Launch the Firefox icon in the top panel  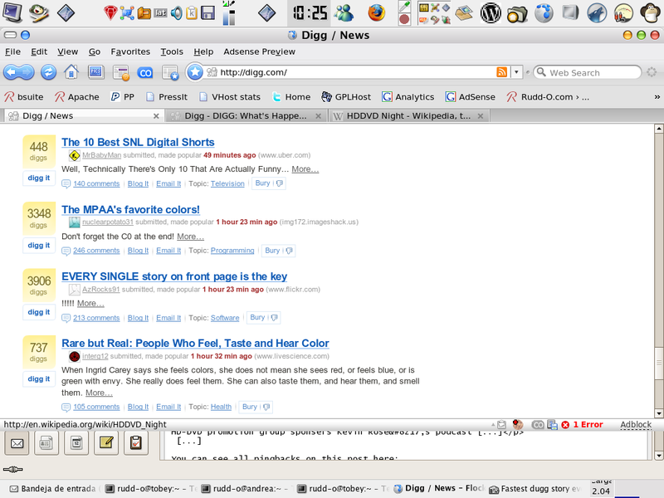pyautogui.click(x=376, y=12)
